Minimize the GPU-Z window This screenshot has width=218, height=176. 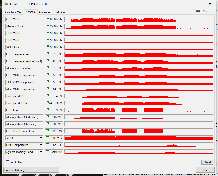pos(186,4)
